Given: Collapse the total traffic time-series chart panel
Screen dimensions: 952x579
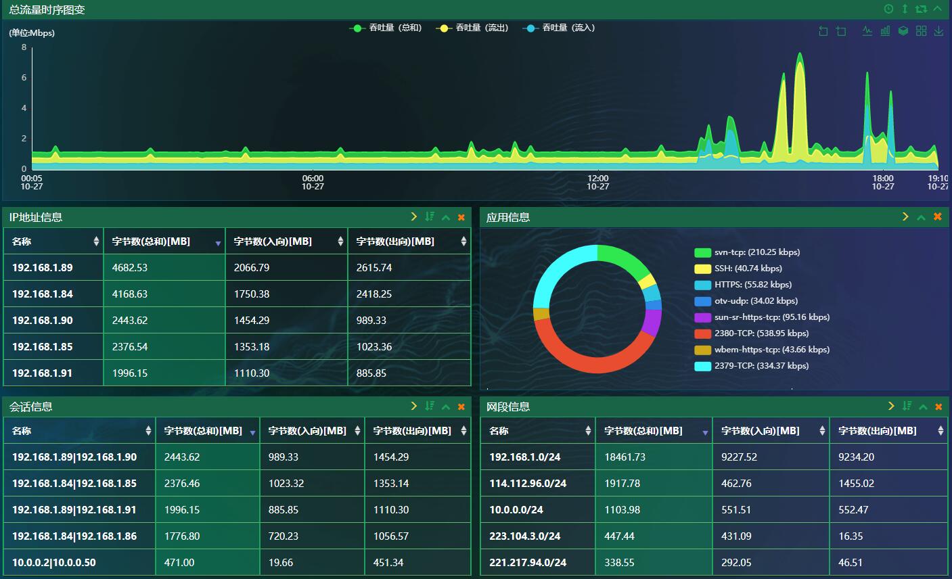Looking at the screenshot, I should click(937, 9).
